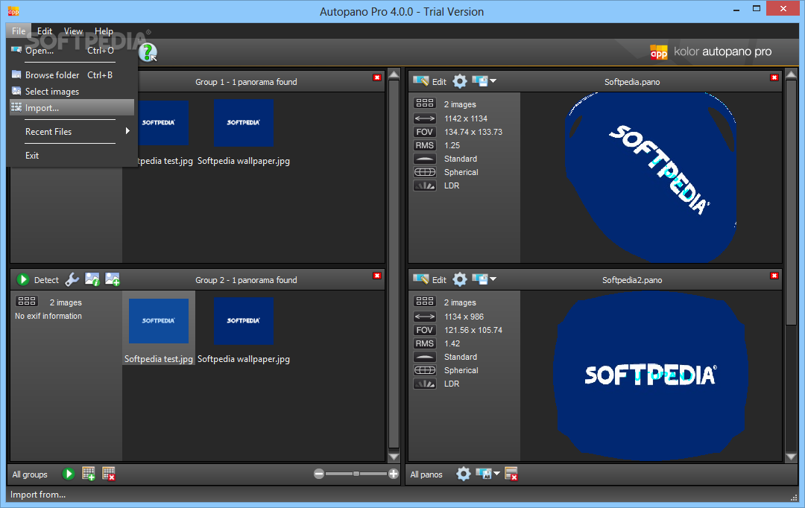Image resolution: width=805 pixels, height=508 pixels.
Task: Close Softpedia.pano panel with red X
Action: 774,78
